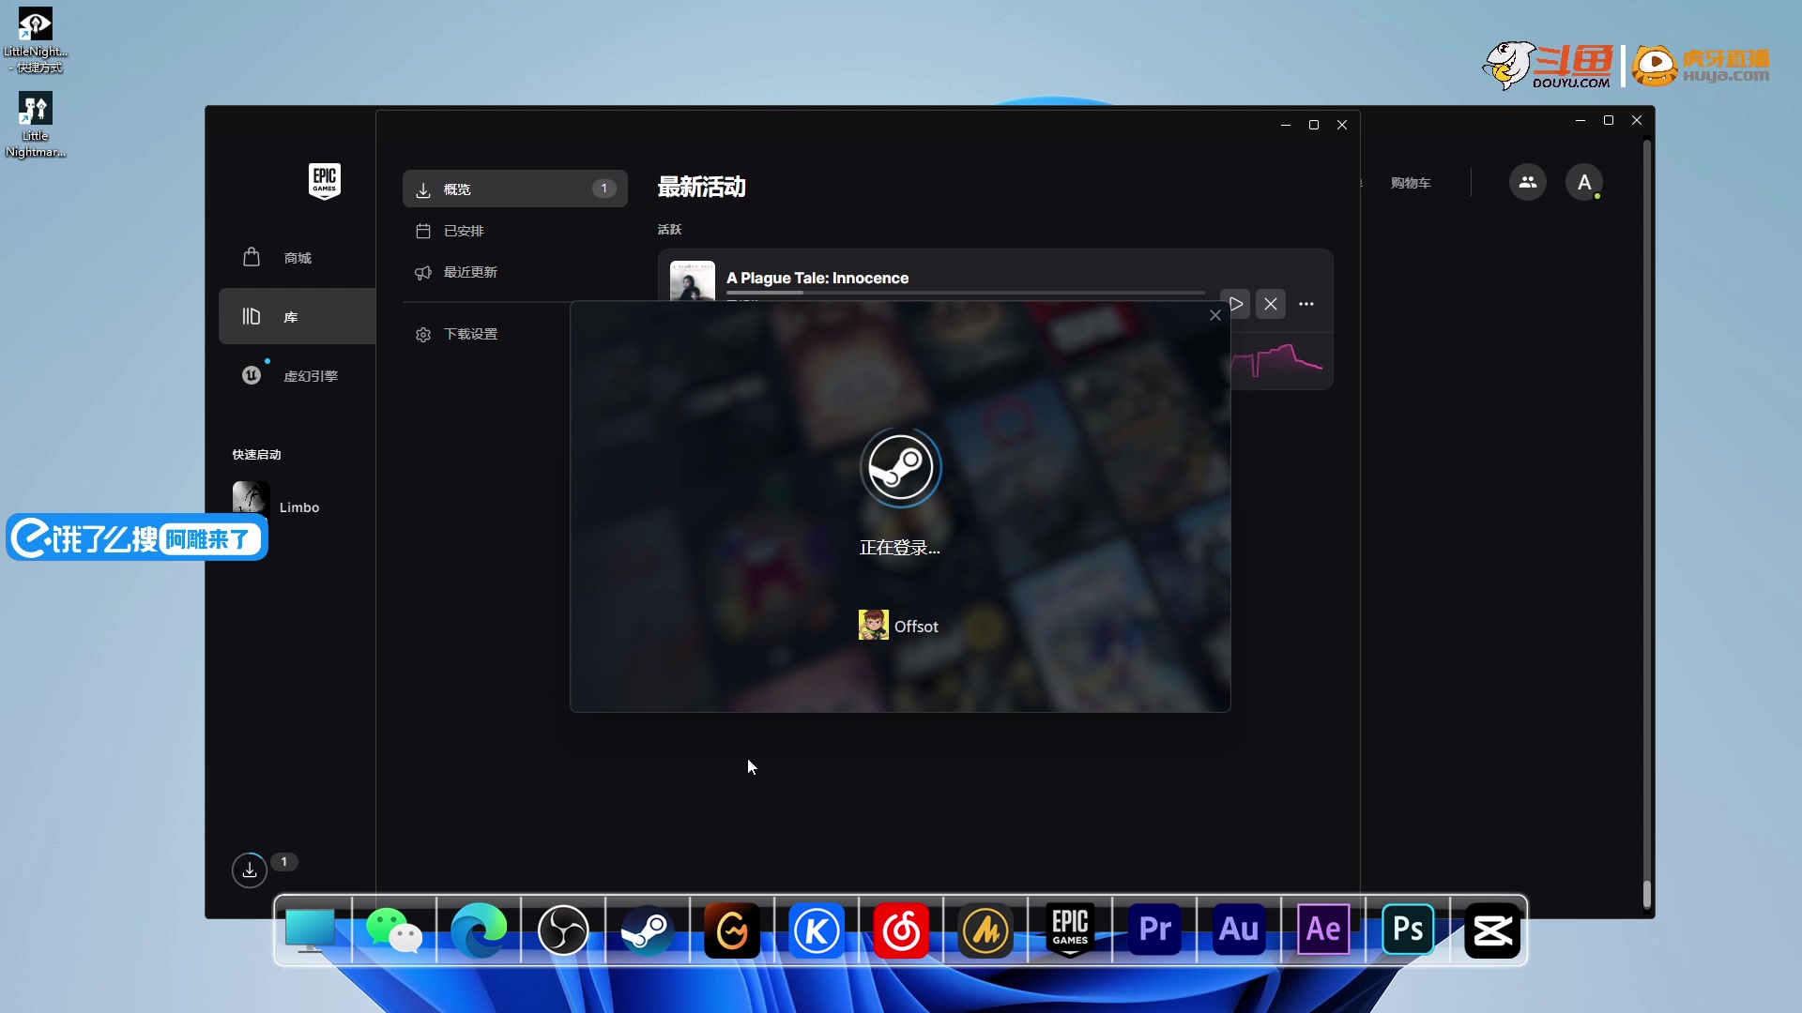Close the downloads window
The image size is (1802, 1013).
pyautogui.click(x=1342, y=125)
